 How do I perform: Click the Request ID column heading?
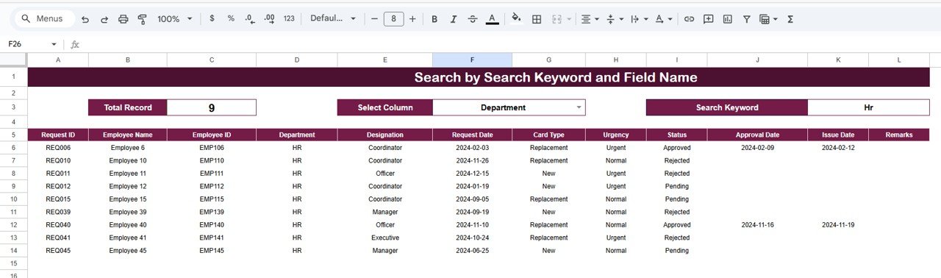[x=58, y=135]
